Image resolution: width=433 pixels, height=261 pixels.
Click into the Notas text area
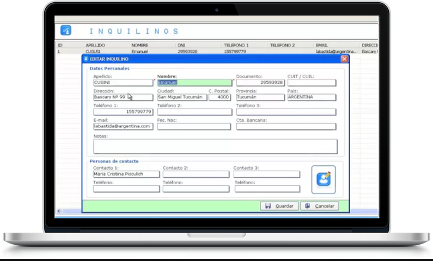pos(215,146)
